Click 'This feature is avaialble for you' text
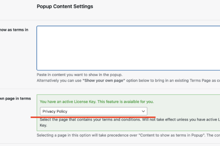This screenshot has width=220, height=146. 125,101
